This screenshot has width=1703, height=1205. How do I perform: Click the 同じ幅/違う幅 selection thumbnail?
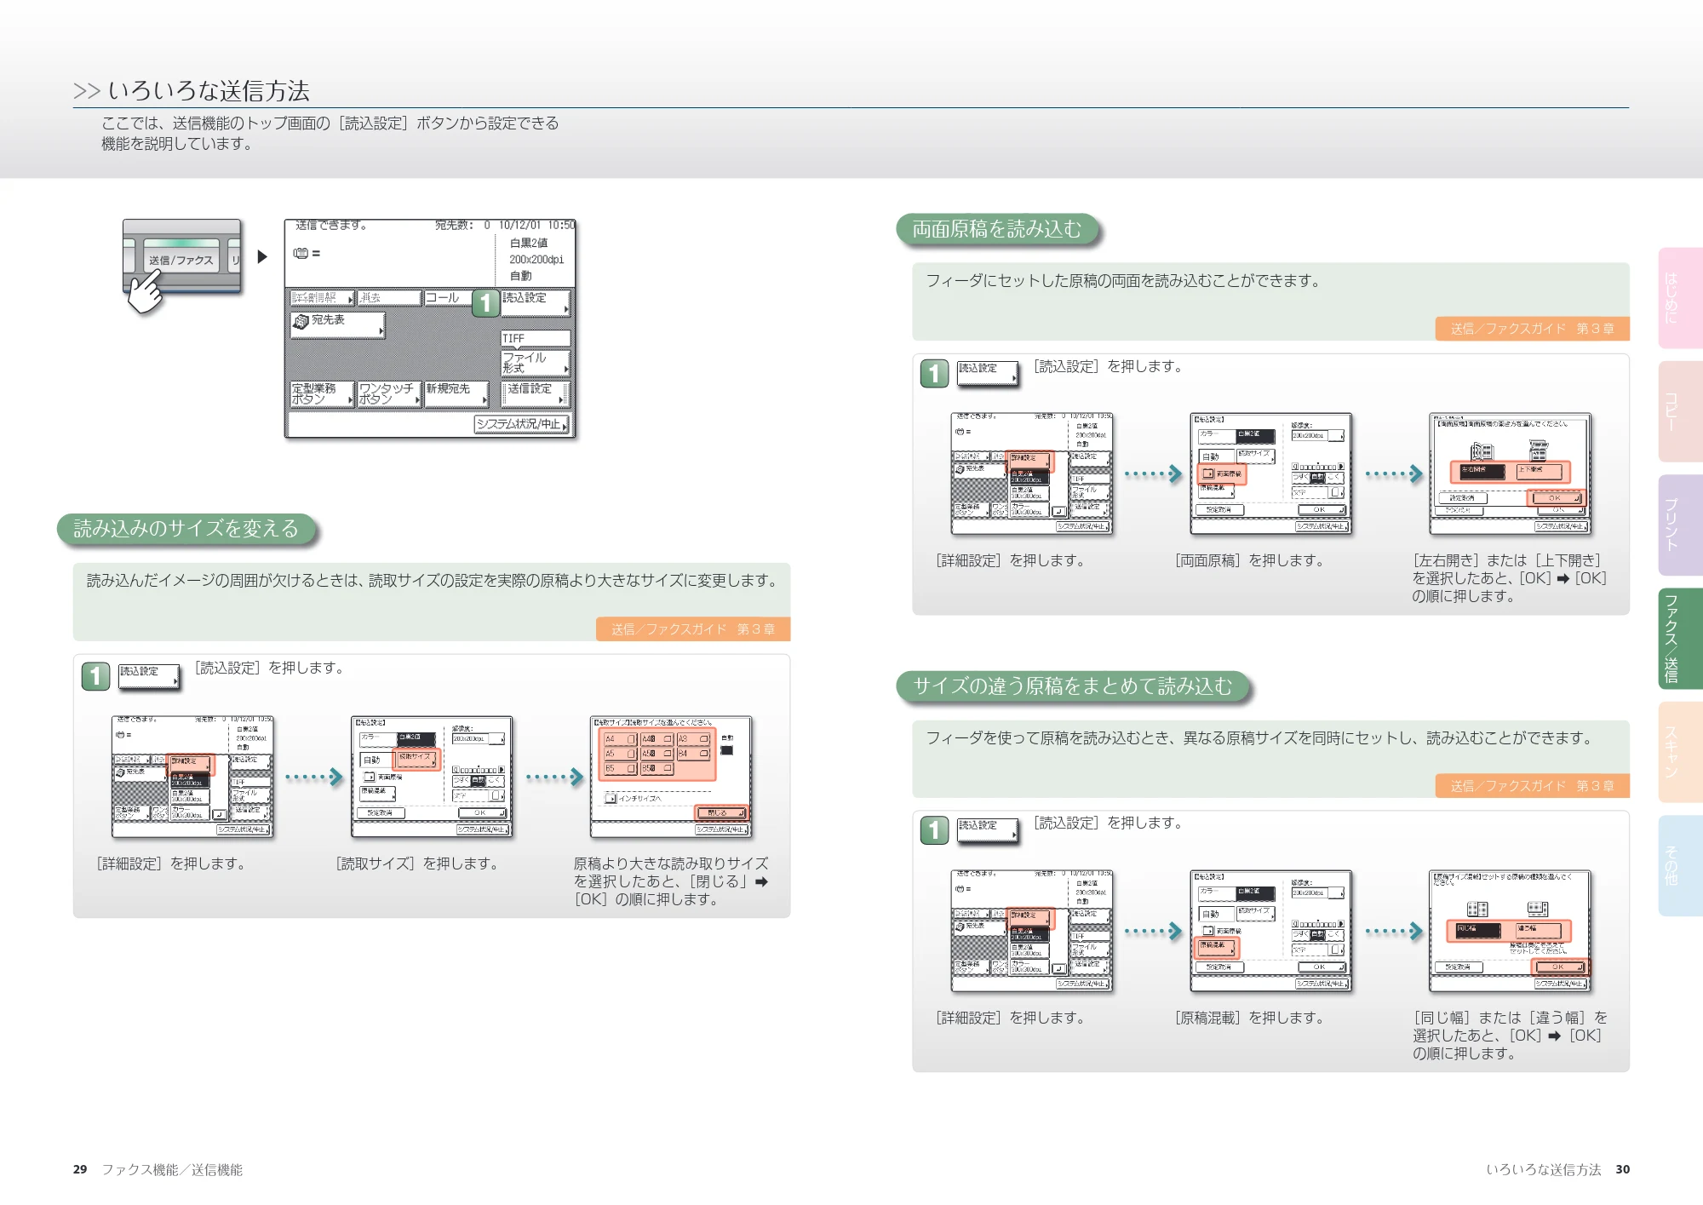[1510, 931]
